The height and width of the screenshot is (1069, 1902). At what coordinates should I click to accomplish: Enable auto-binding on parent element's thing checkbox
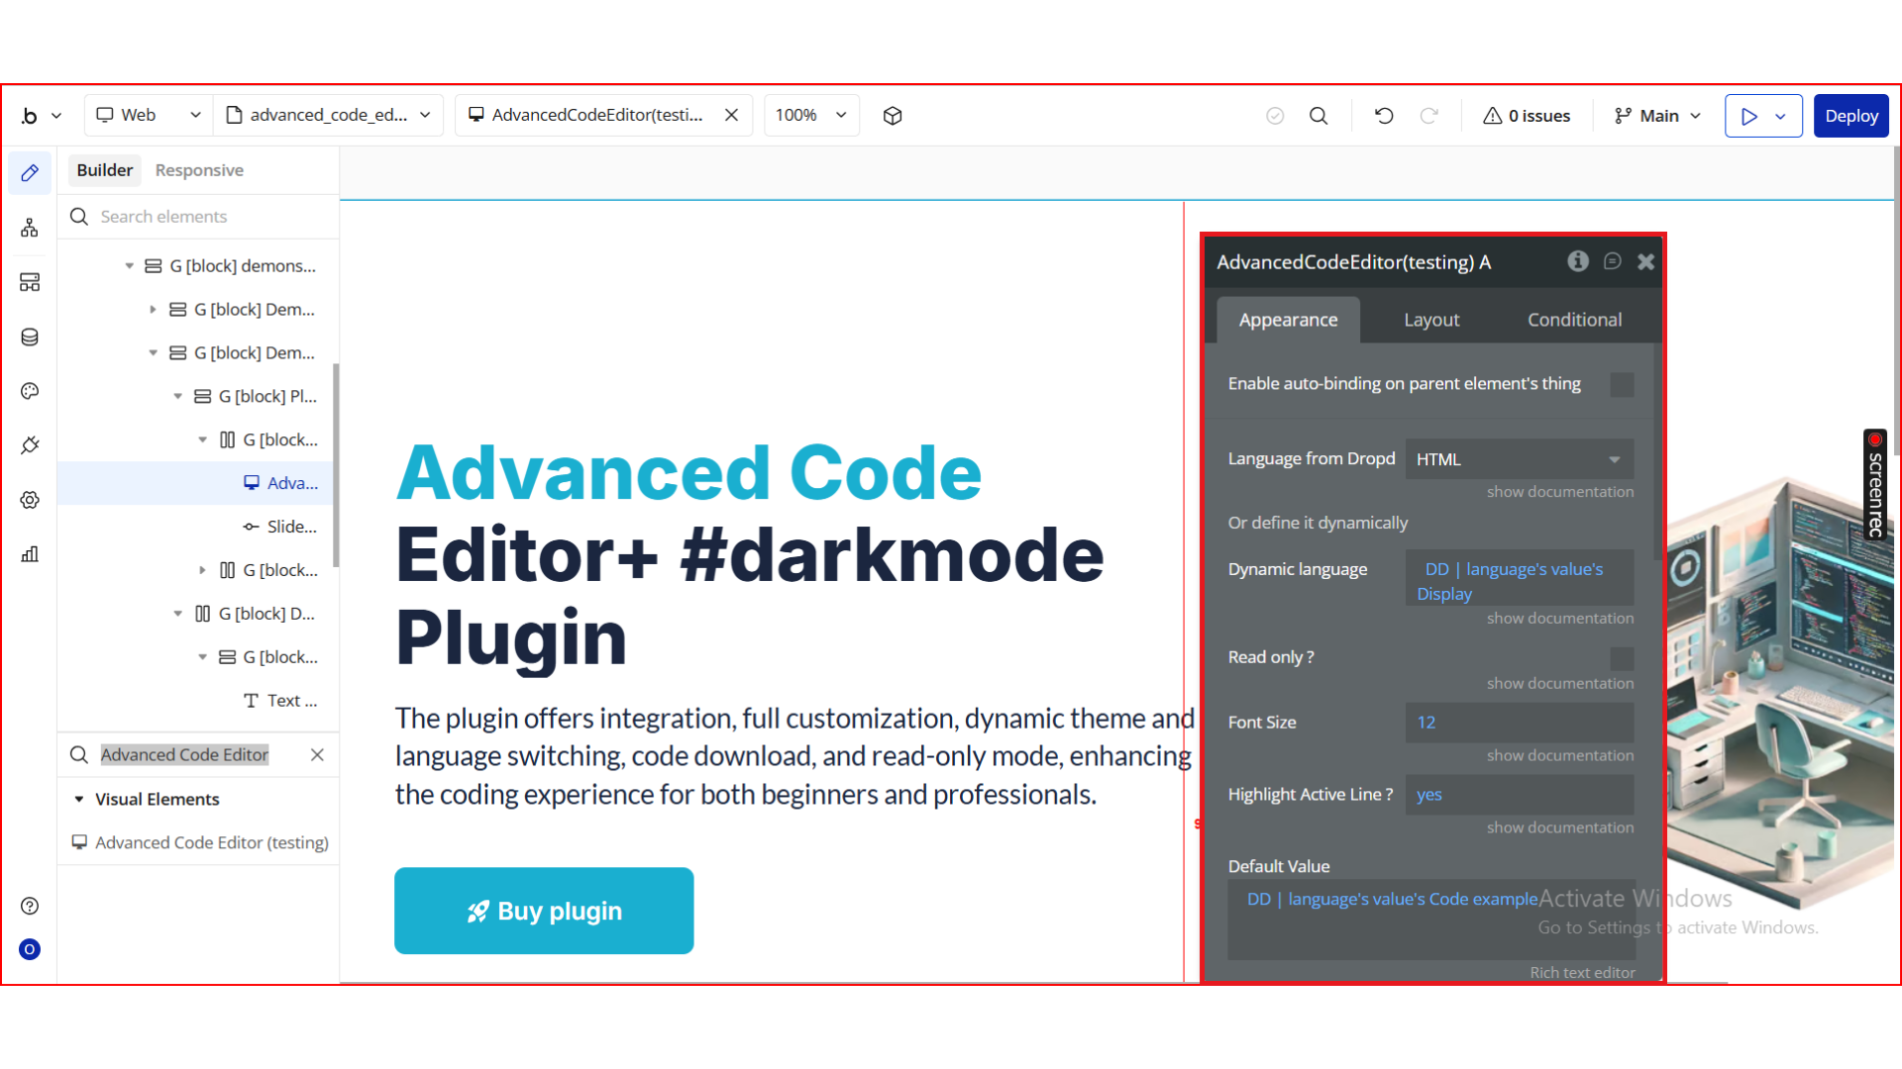coord(1622,384)
